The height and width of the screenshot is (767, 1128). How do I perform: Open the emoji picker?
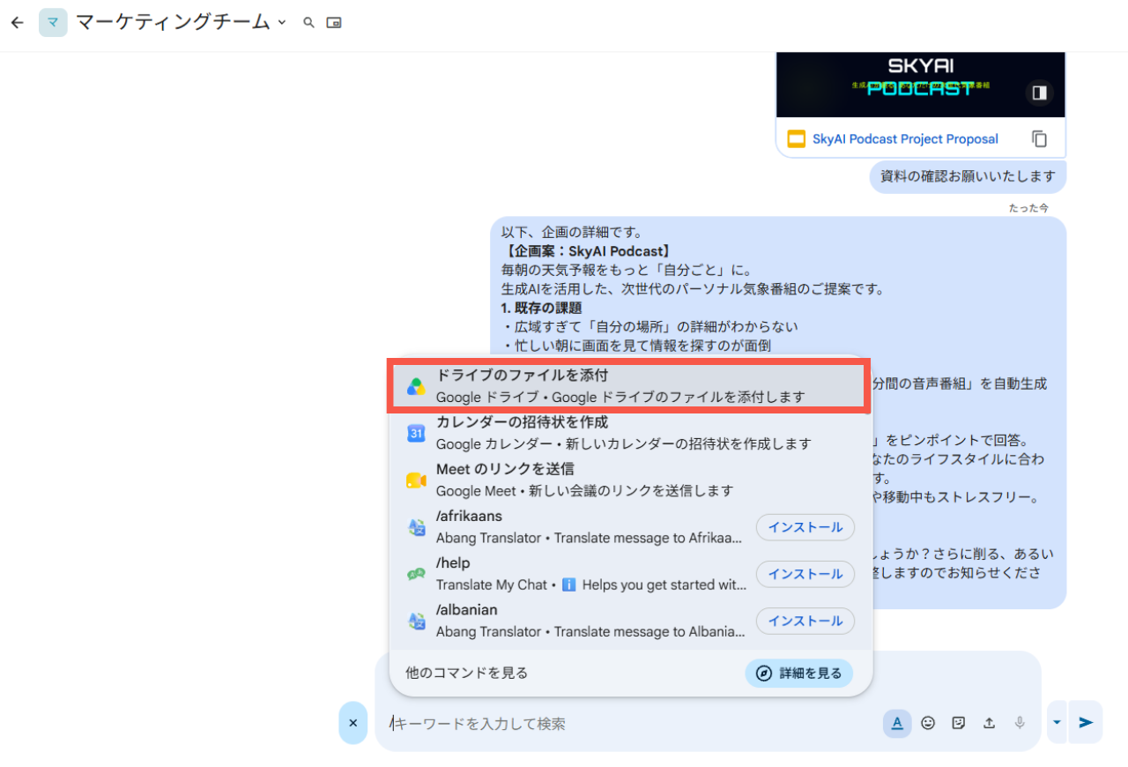[x=928, y=723]
